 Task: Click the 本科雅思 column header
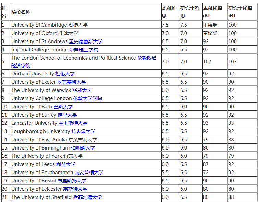pos(171,12)
